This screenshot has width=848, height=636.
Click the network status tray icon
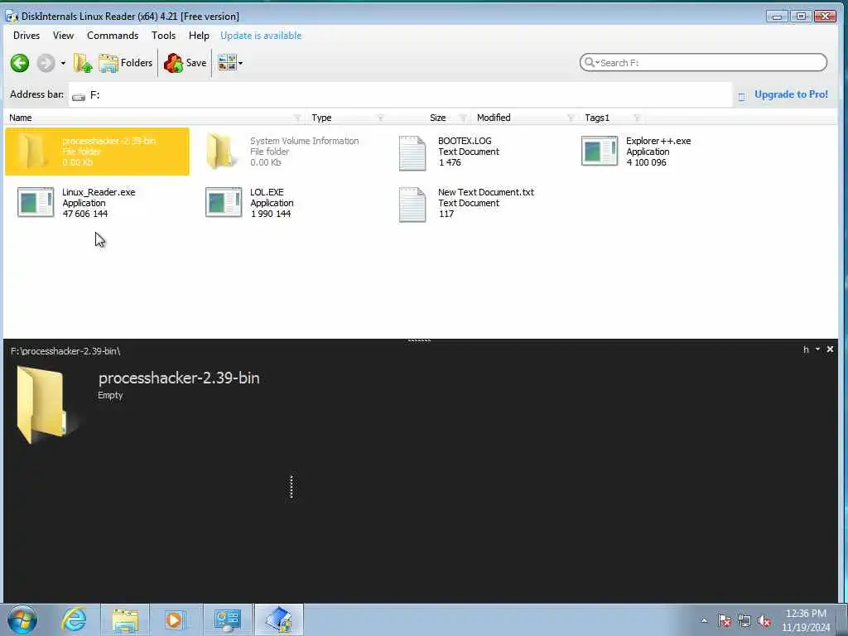744,621
